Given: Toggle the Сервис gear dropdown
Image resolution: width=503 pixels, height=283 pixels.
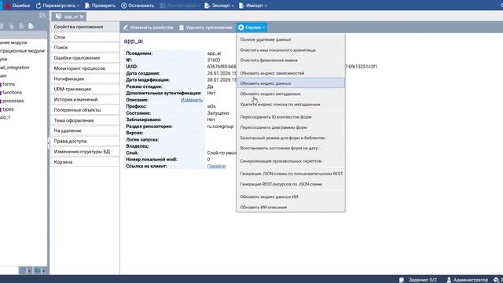Looking at the screenshot, I should click(251, 28).
